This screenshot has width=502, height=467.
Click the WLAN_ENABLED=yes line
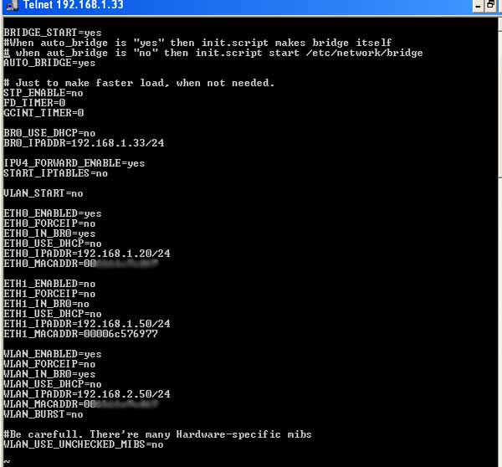[x=53, y=354]
